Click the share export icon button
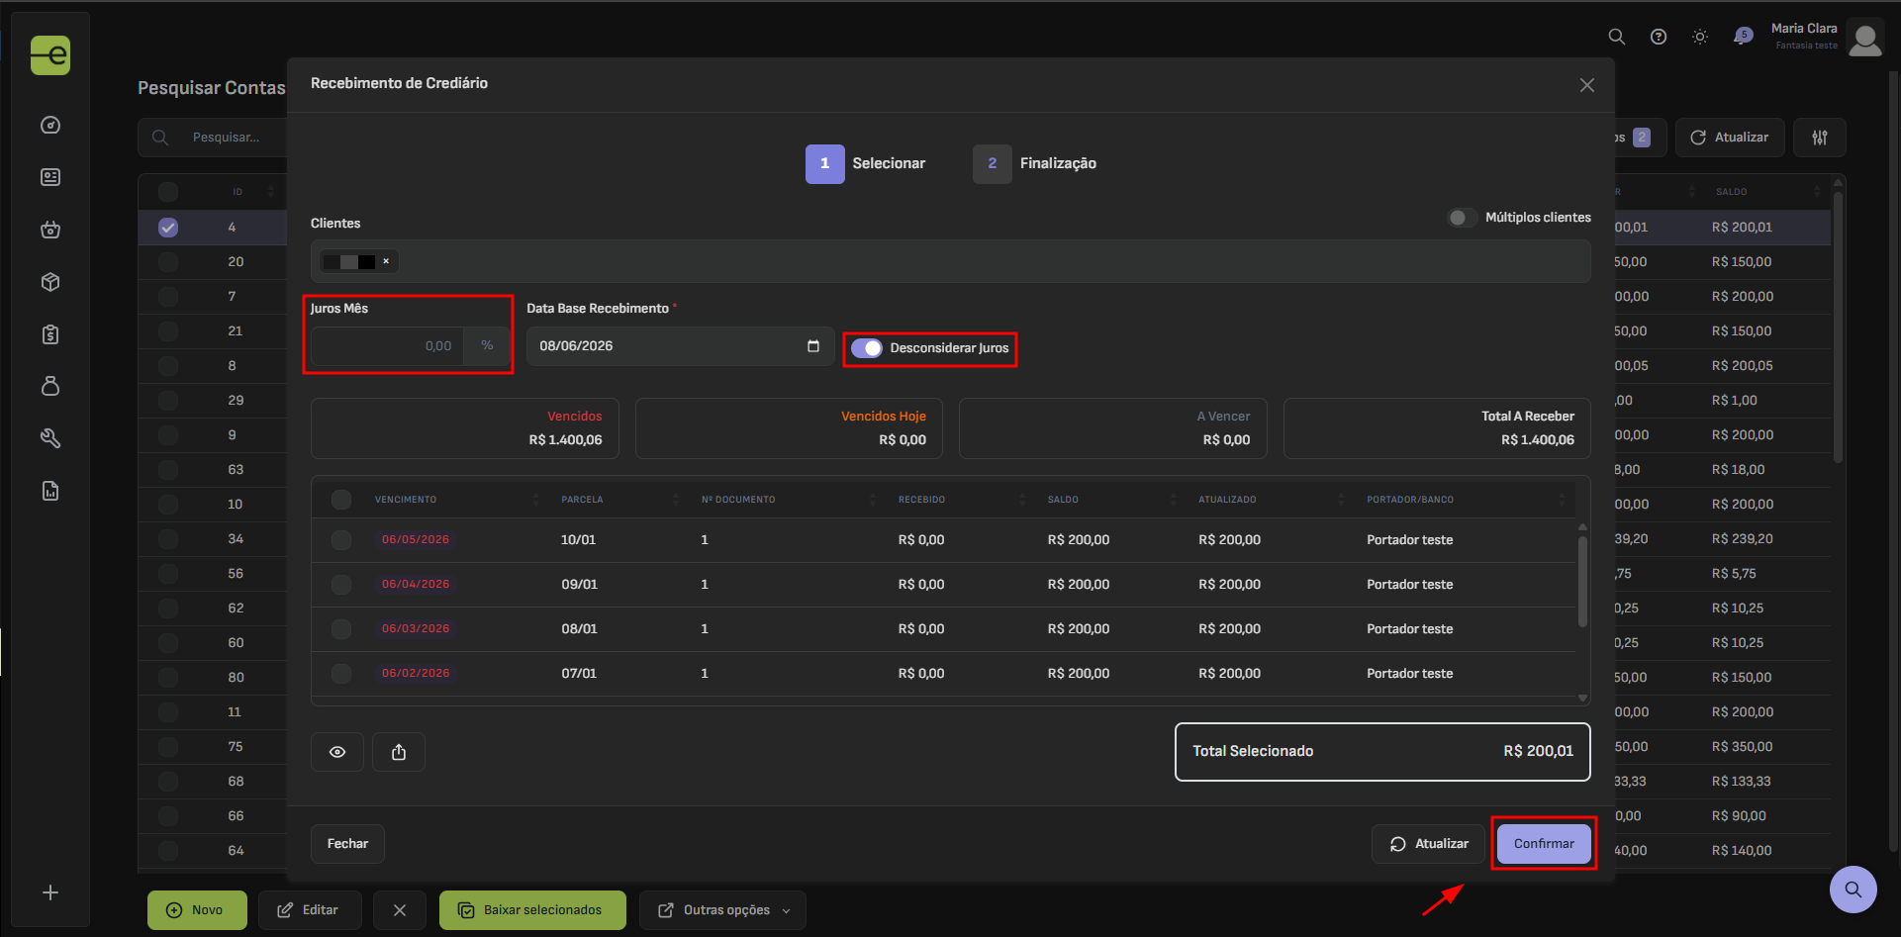Image resolution: width=1901 pixels, height=937 pixels. coord(399,752)
